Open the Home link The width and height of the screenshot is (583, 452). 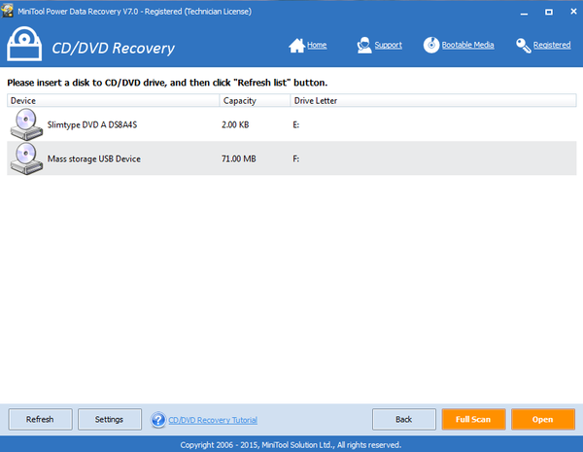click(x=317, y=45)
